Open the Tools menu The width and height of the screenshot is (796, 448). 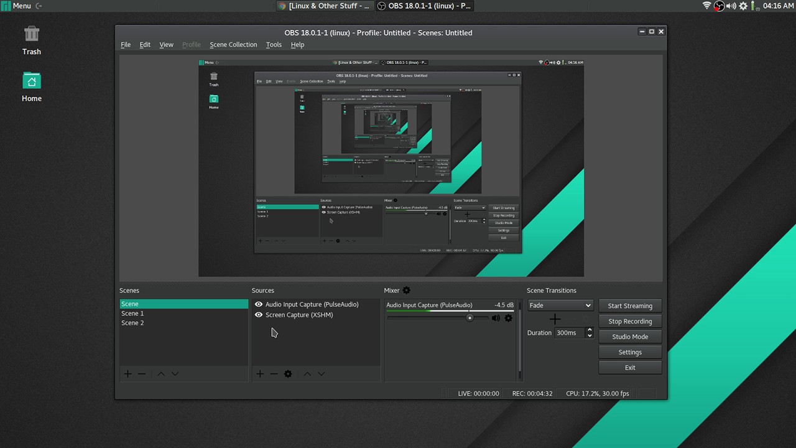click(274, 44)
